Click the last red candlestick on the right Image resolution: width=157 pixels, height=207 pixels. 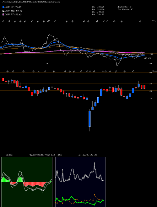tap(144, 87)
